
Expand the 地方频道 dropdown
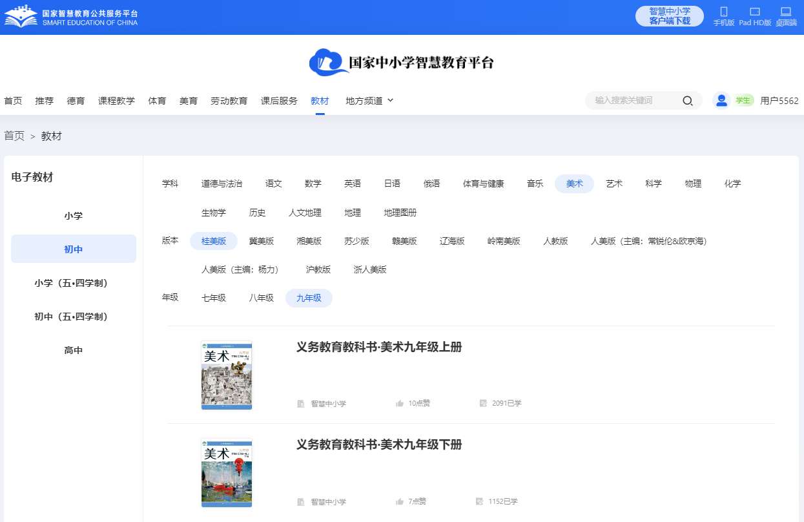tap(369, 101)
